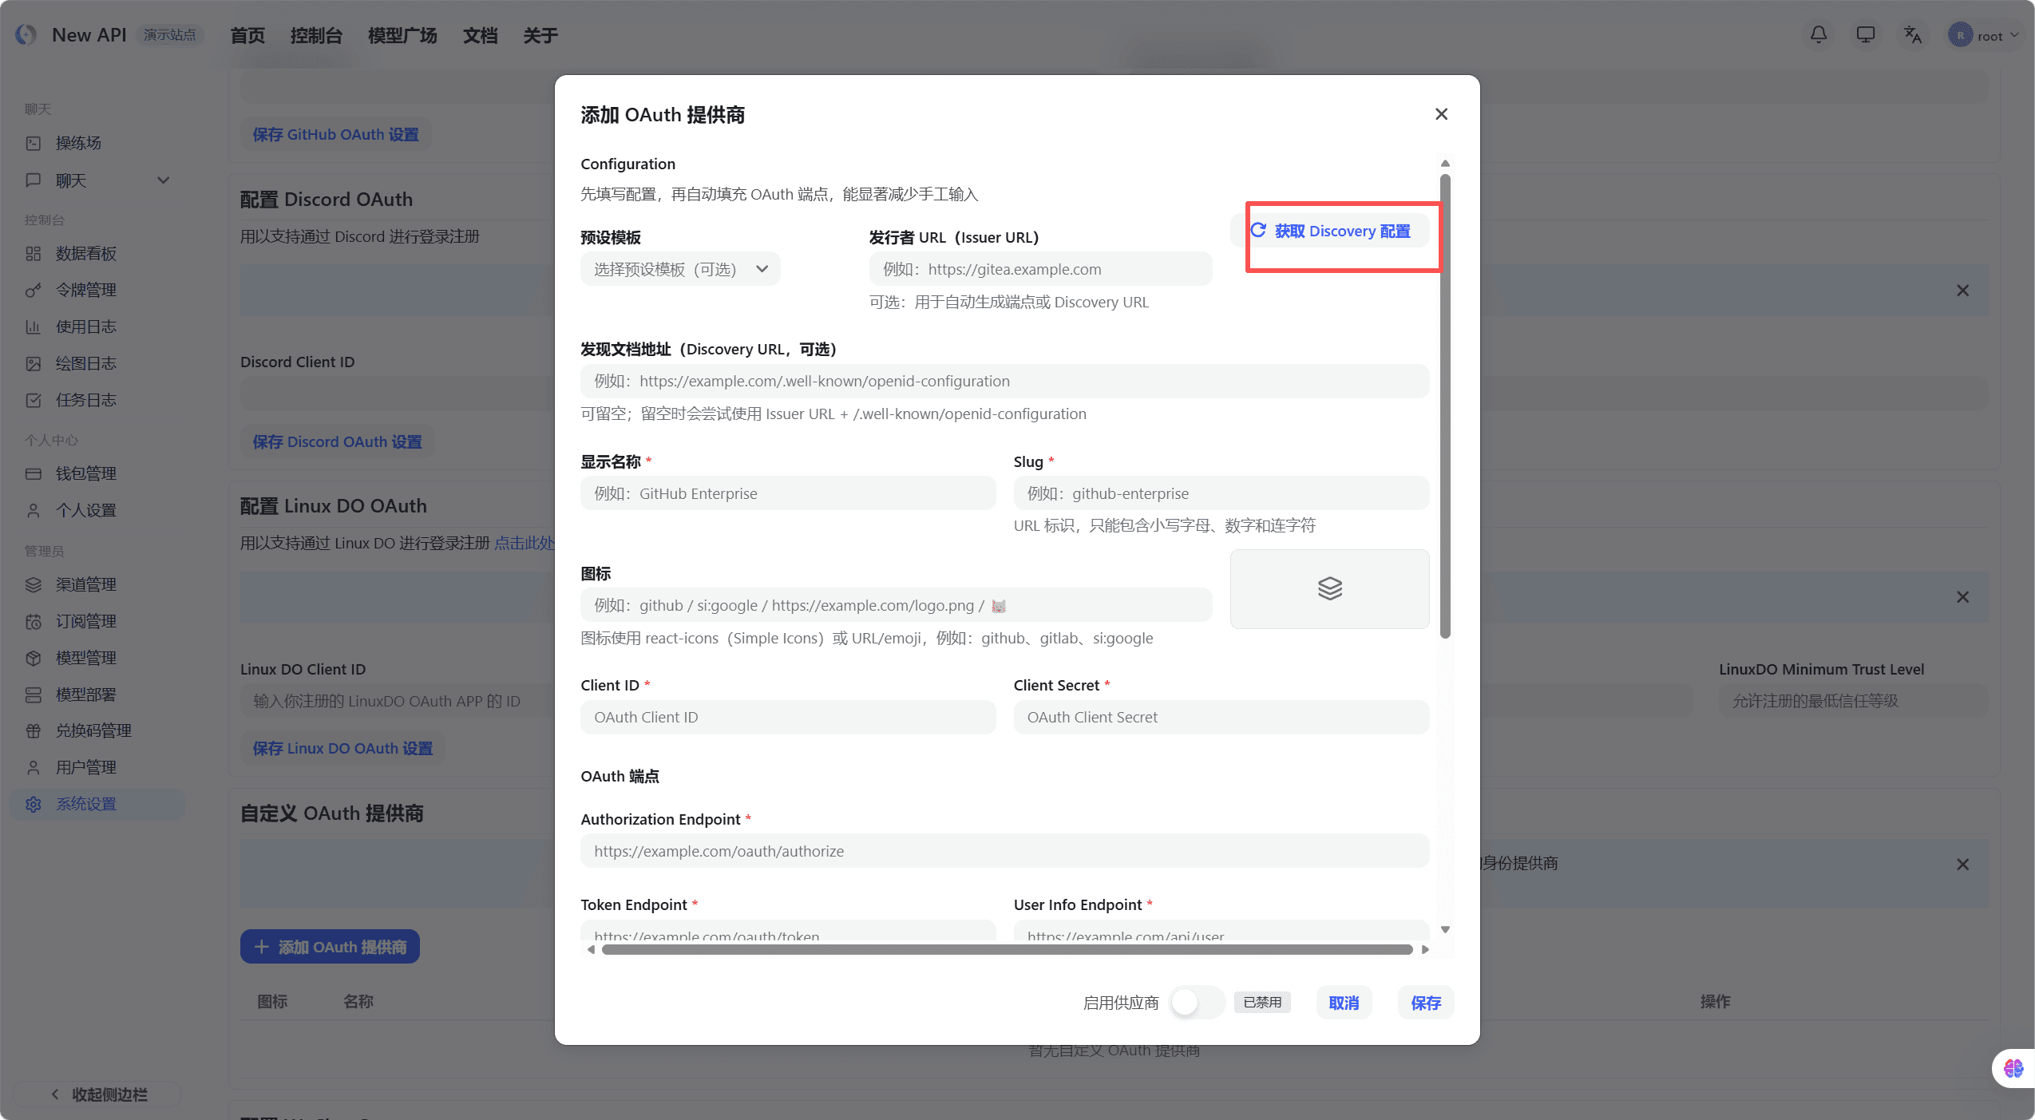Expand the 聊天 sidebar chevron
The width and height of the screenshot is (2035, 1120).
click(x=163, y=180)
